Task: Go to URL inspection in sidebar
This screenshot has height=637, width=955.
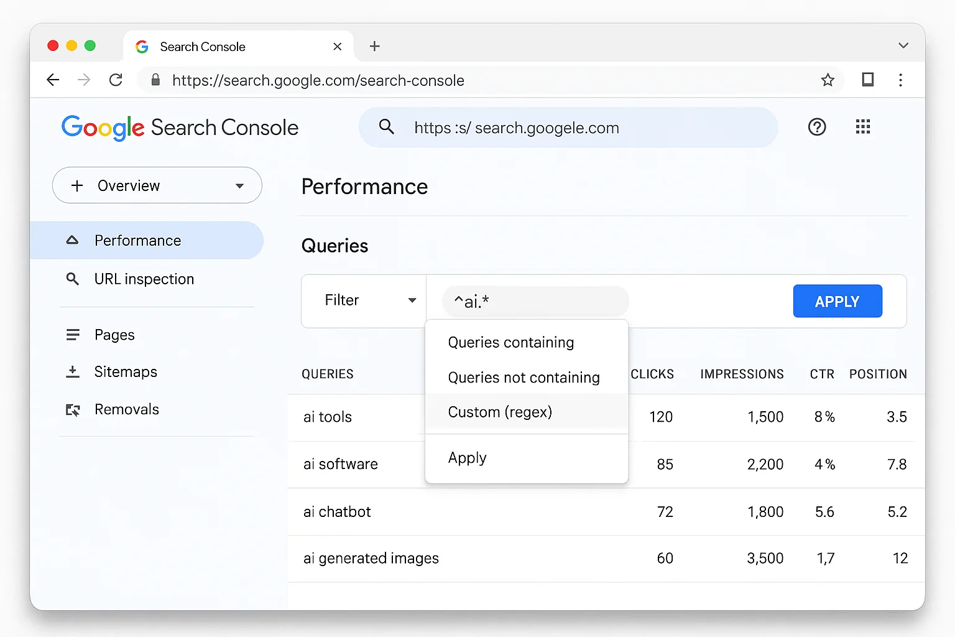Action: (144, 279)
